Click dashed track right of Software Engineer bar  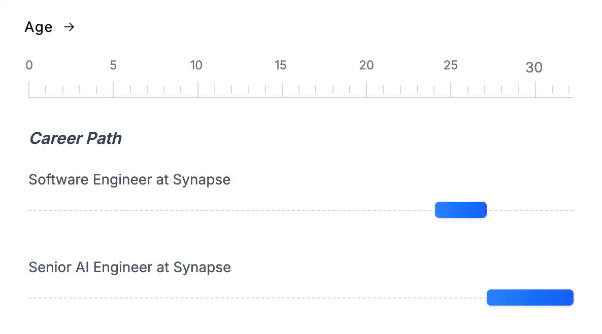[530, 210]
